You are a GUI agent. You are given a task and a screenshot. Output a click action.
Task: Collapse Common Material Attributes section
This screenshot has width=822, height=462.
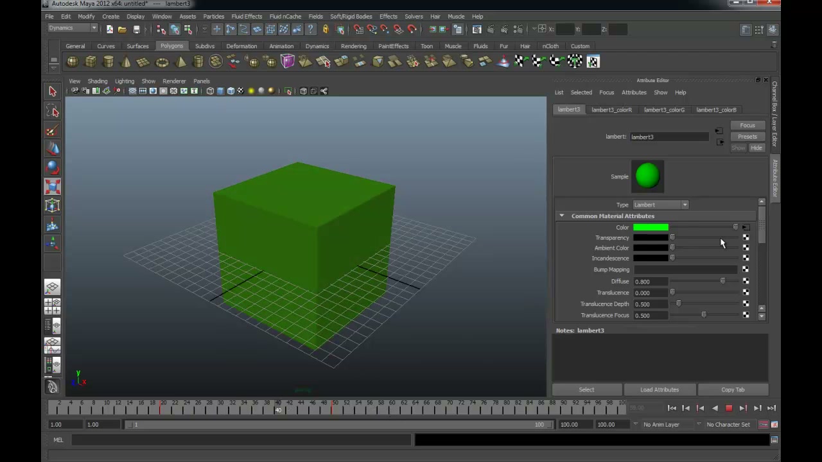[x=562, y=216]
